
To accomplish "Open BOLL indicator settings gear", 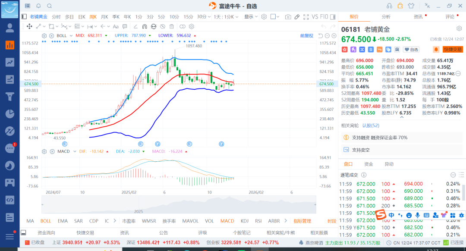I will [44, 35].
